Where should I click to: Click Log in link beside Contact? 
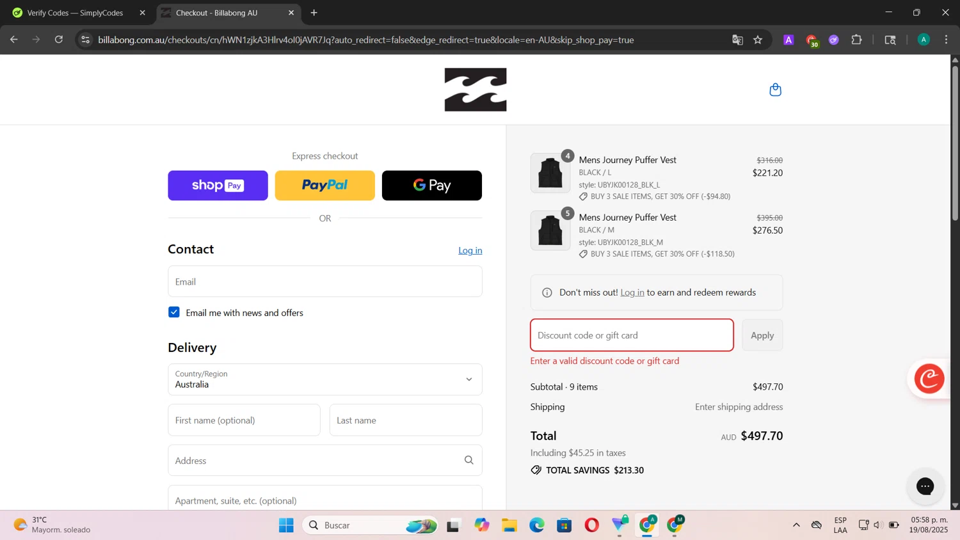pos(470,250)
